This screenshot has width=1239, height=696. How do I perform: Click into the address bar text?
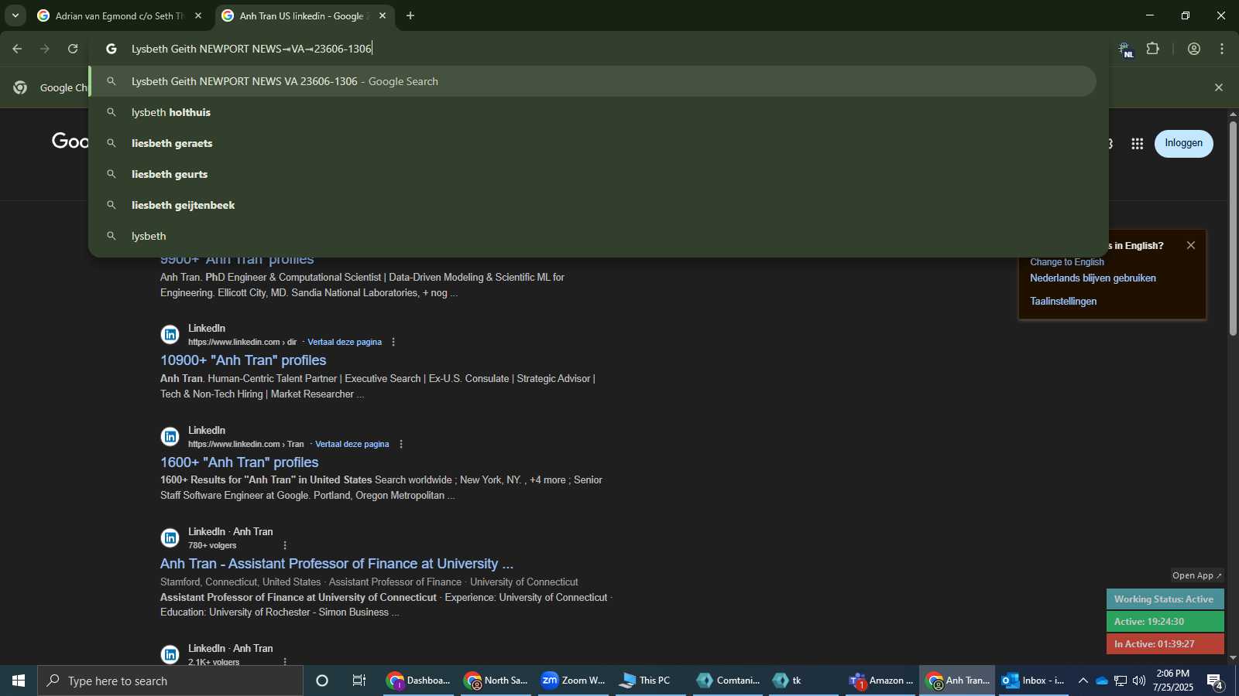tap(252, 49)
